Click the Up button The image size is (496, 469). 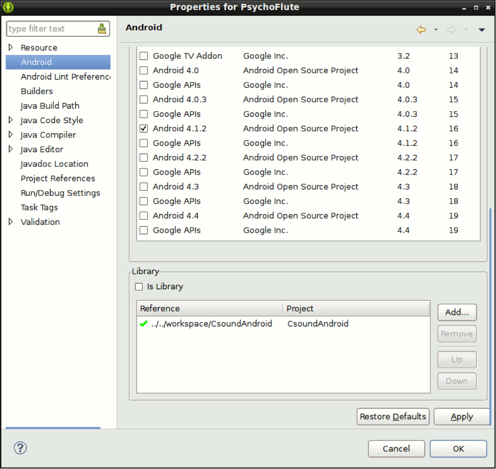[457, 360]
